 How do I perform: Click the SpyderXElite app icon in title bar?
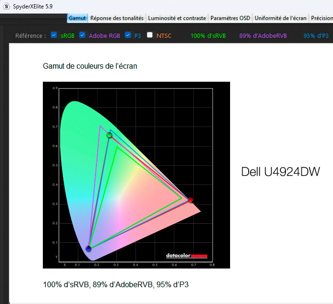(7, 7)
